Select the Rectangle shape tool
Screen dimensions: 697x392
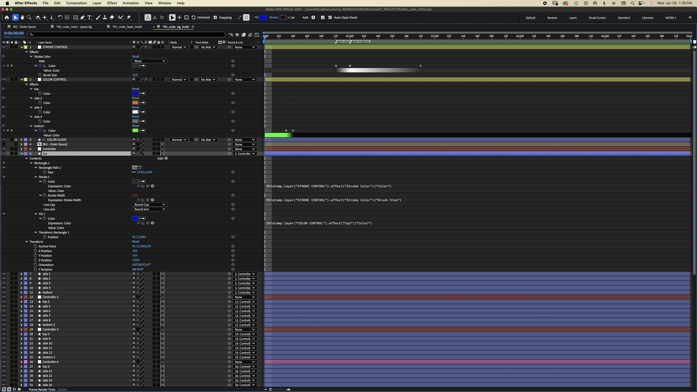[76, 18]
